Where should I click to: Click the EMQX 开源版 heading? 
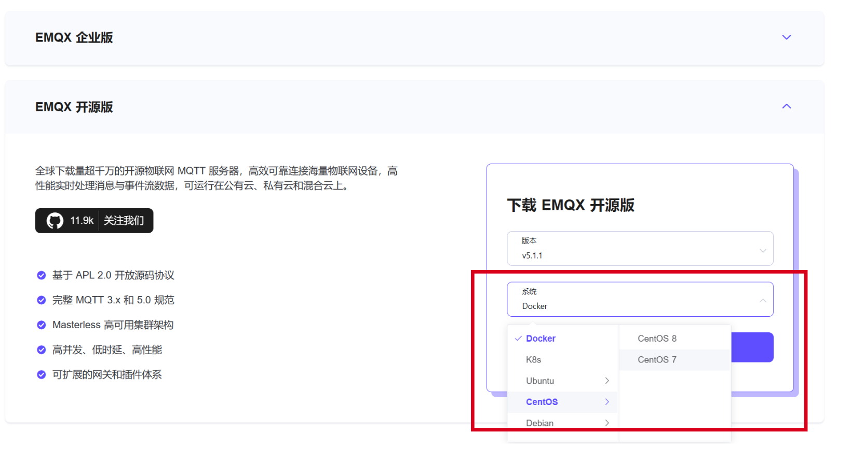(74, 107)
